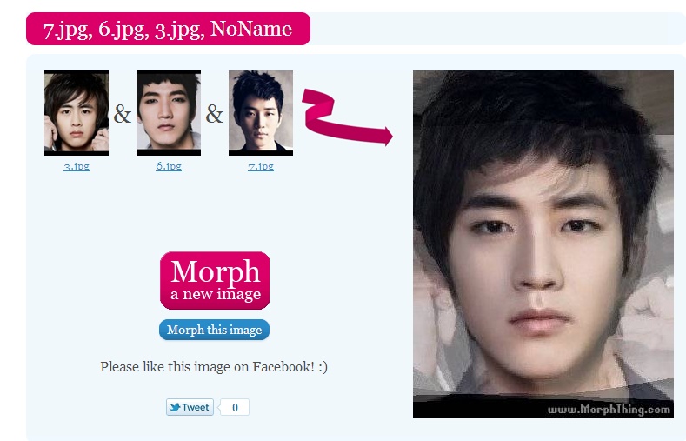Follow the 3.jpg text link
This screenshot has height=441, width=686.
coord(77,166)
